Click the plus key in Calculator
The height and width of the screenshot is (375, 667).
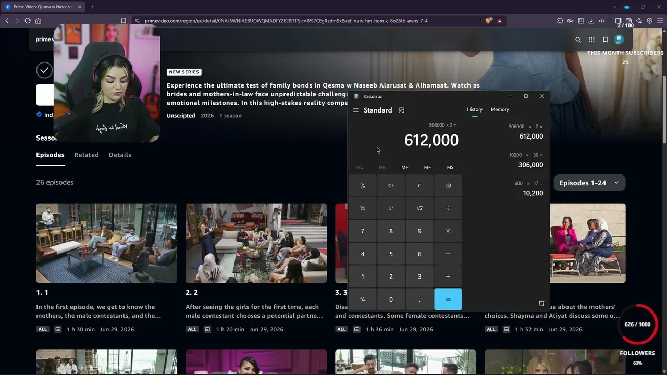pyautogui.click(x=448, y=277)
